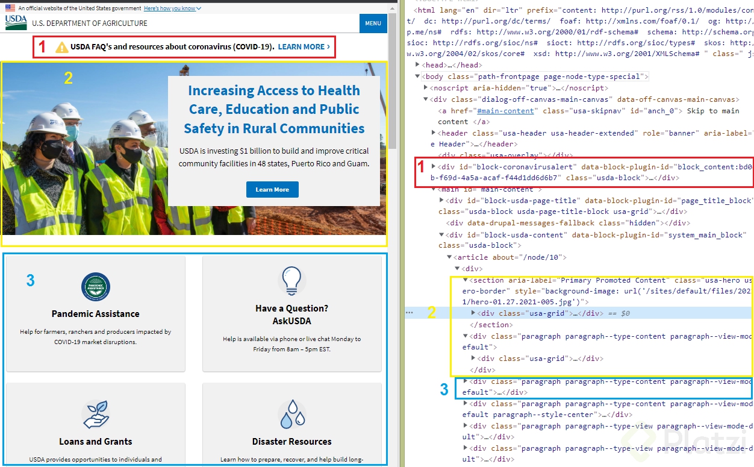Click the hero paragraph about $1 billion investment
Image resolution: width=754 pixels, height=467 pixels.
click(x=274, y=158)
